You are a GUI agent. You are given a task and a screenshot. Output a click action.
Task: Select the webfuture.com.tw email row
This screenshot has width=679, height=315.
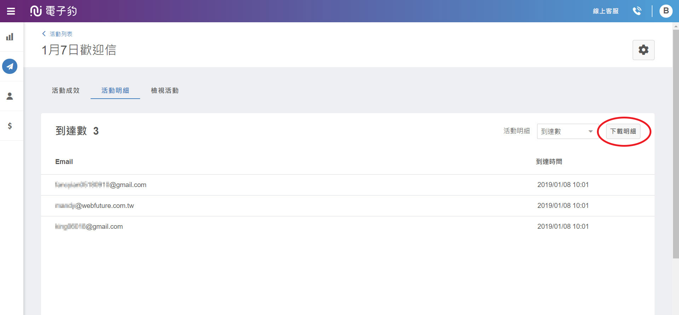coord(347,206)
